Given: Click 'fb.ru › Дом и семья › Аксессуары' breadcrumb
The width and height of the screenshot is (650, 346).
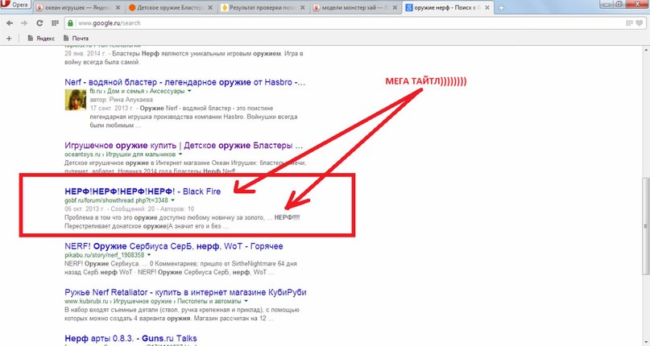Looking at the screenshot, I should point(137,91).
